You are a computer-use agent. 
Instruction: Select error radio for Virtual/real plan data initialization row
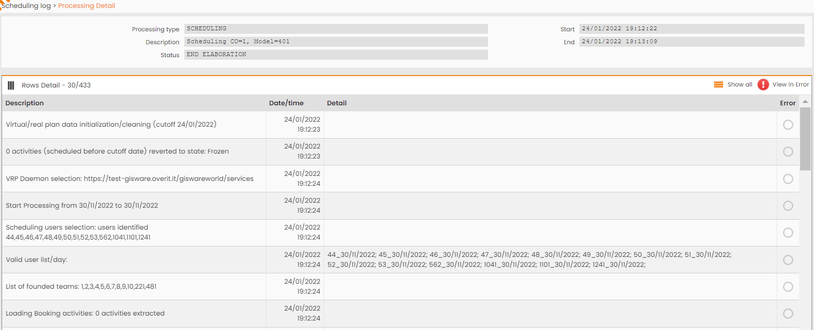[788, 125]
